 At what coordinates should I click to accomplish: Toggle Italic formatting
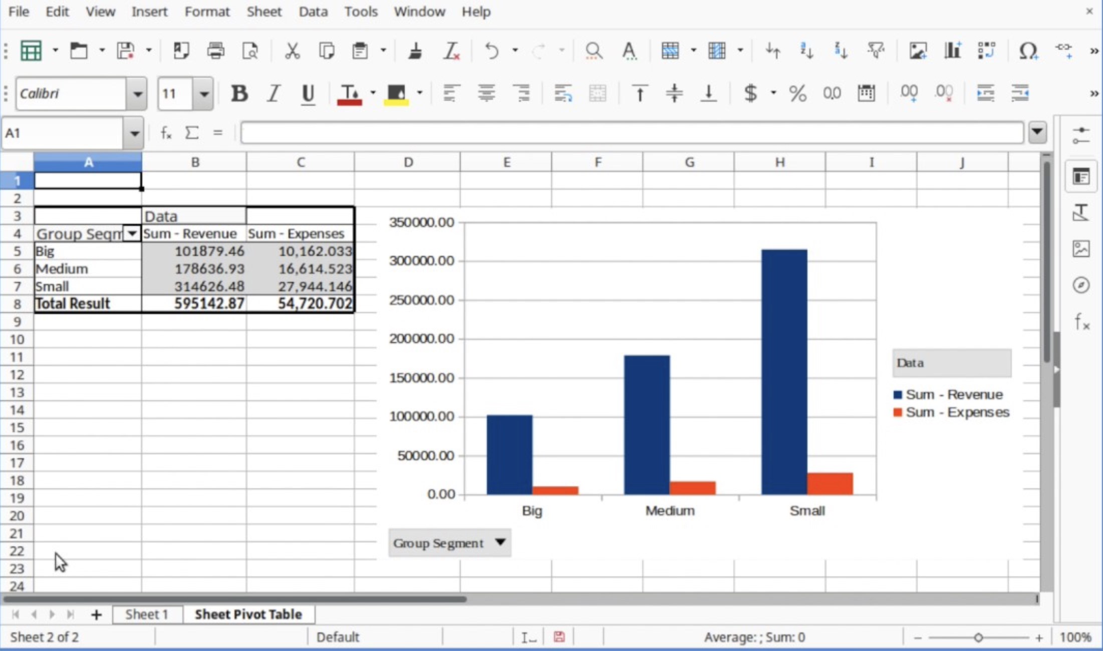coord(273,94)
